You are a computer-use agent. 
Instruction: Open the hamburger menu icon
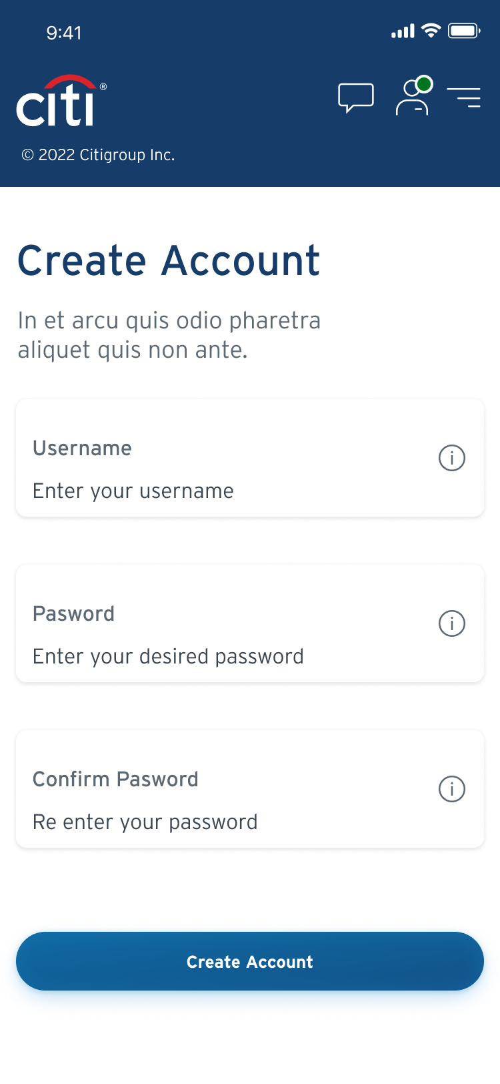pos(464,97)
